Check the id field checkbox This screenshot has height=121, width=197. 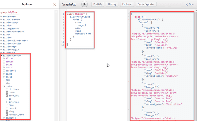coord(7,99)
